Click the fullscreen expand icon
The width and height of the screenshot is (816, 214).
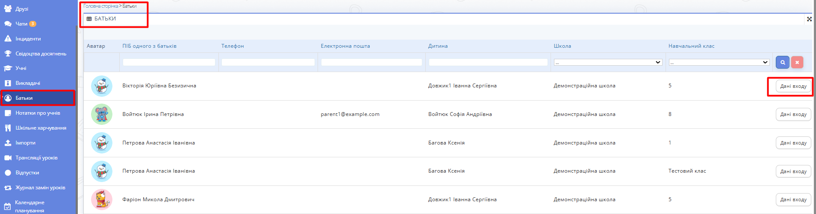(809, 19)
